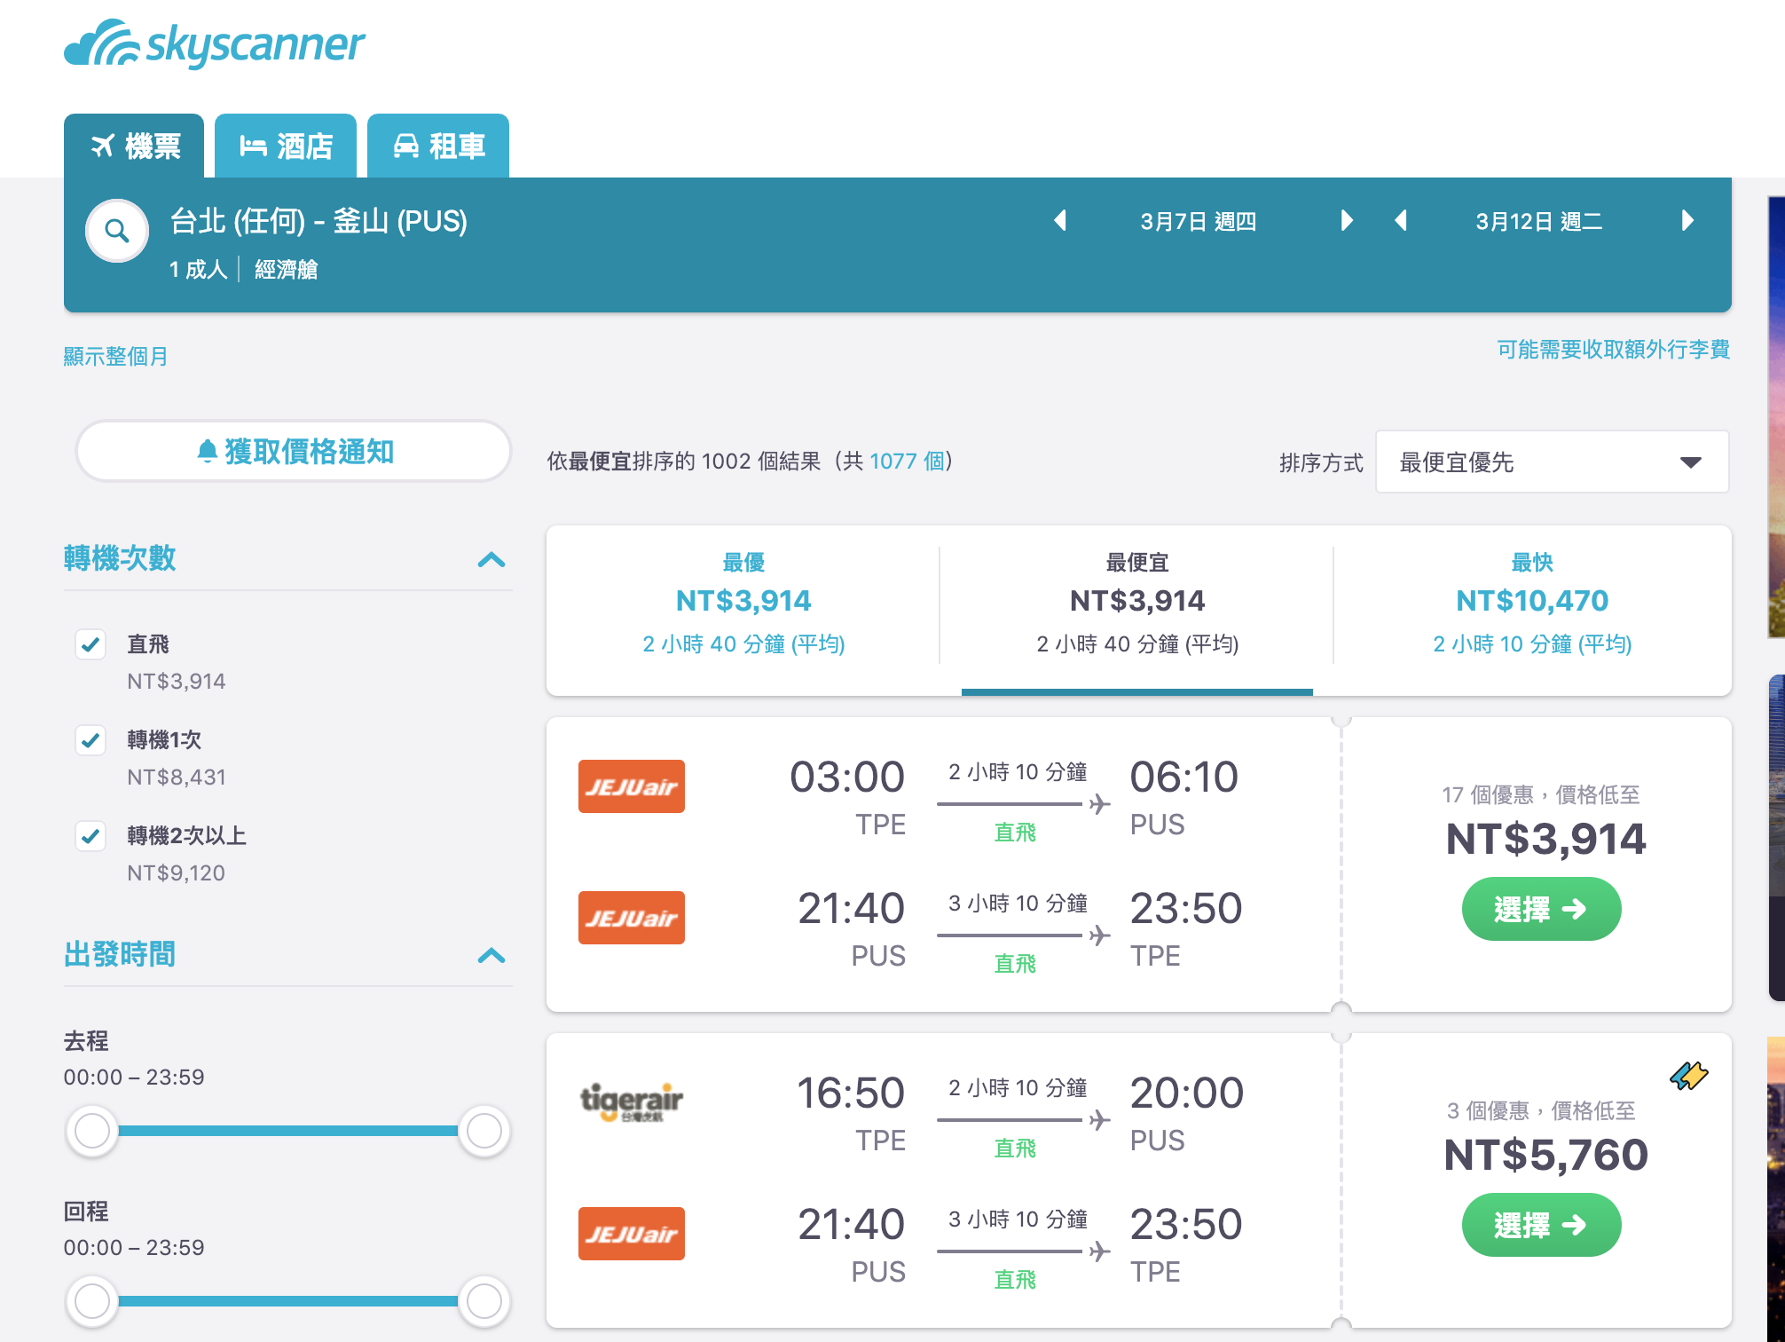Click 獲取價格通知 price alert button
This screenshot has width=1785, height=1342.
coord(294,451)
